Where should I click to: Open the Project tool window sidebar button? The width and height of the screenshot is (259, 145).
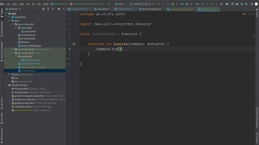2,12
